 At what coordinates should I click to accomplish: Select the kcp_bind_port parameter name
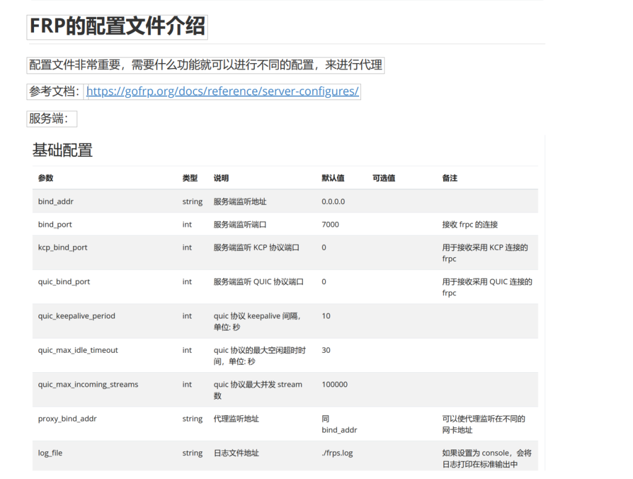pos(62,247)
